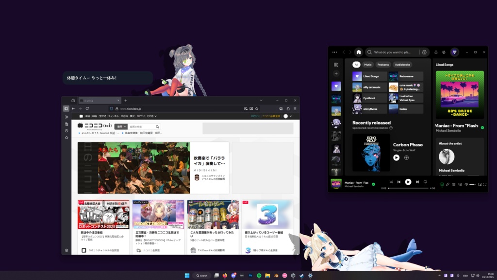Reload the nicovideo page in Firefox

tap(87, 108)
